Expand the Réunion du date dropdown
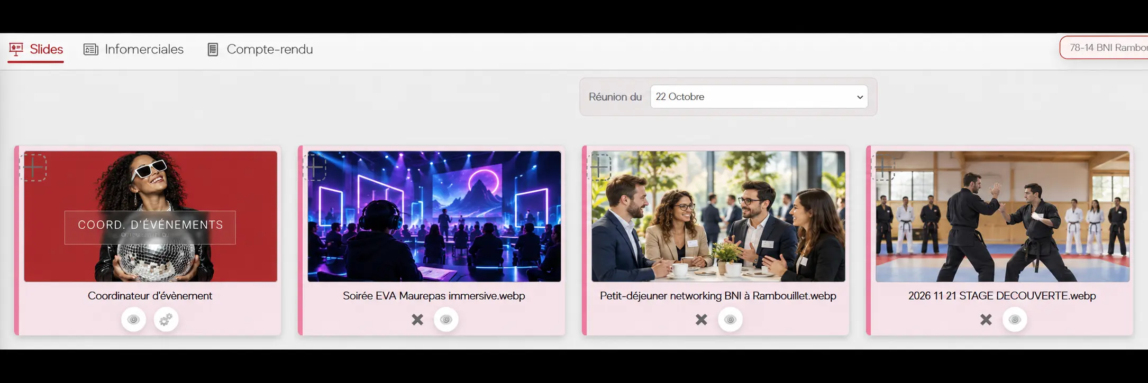The width and height of the screenshot is (1148, 383). point(759,97)
